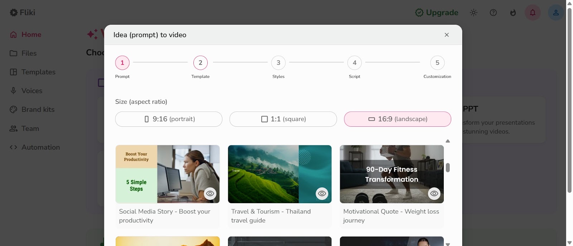Click the PPT card heading behind dialog
Viewport: 573px width, 246px height.
(470, 109)
